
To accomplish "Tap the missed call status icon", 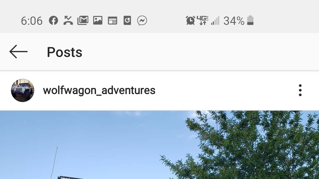I will point(68,20).
